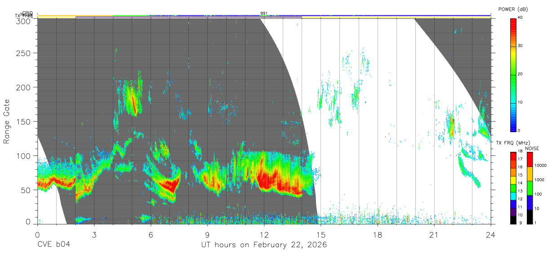The width and height of the screenshot is (552, 254).
Task: Click the '30' label on the POWER scale
Action: click(521, 46)
